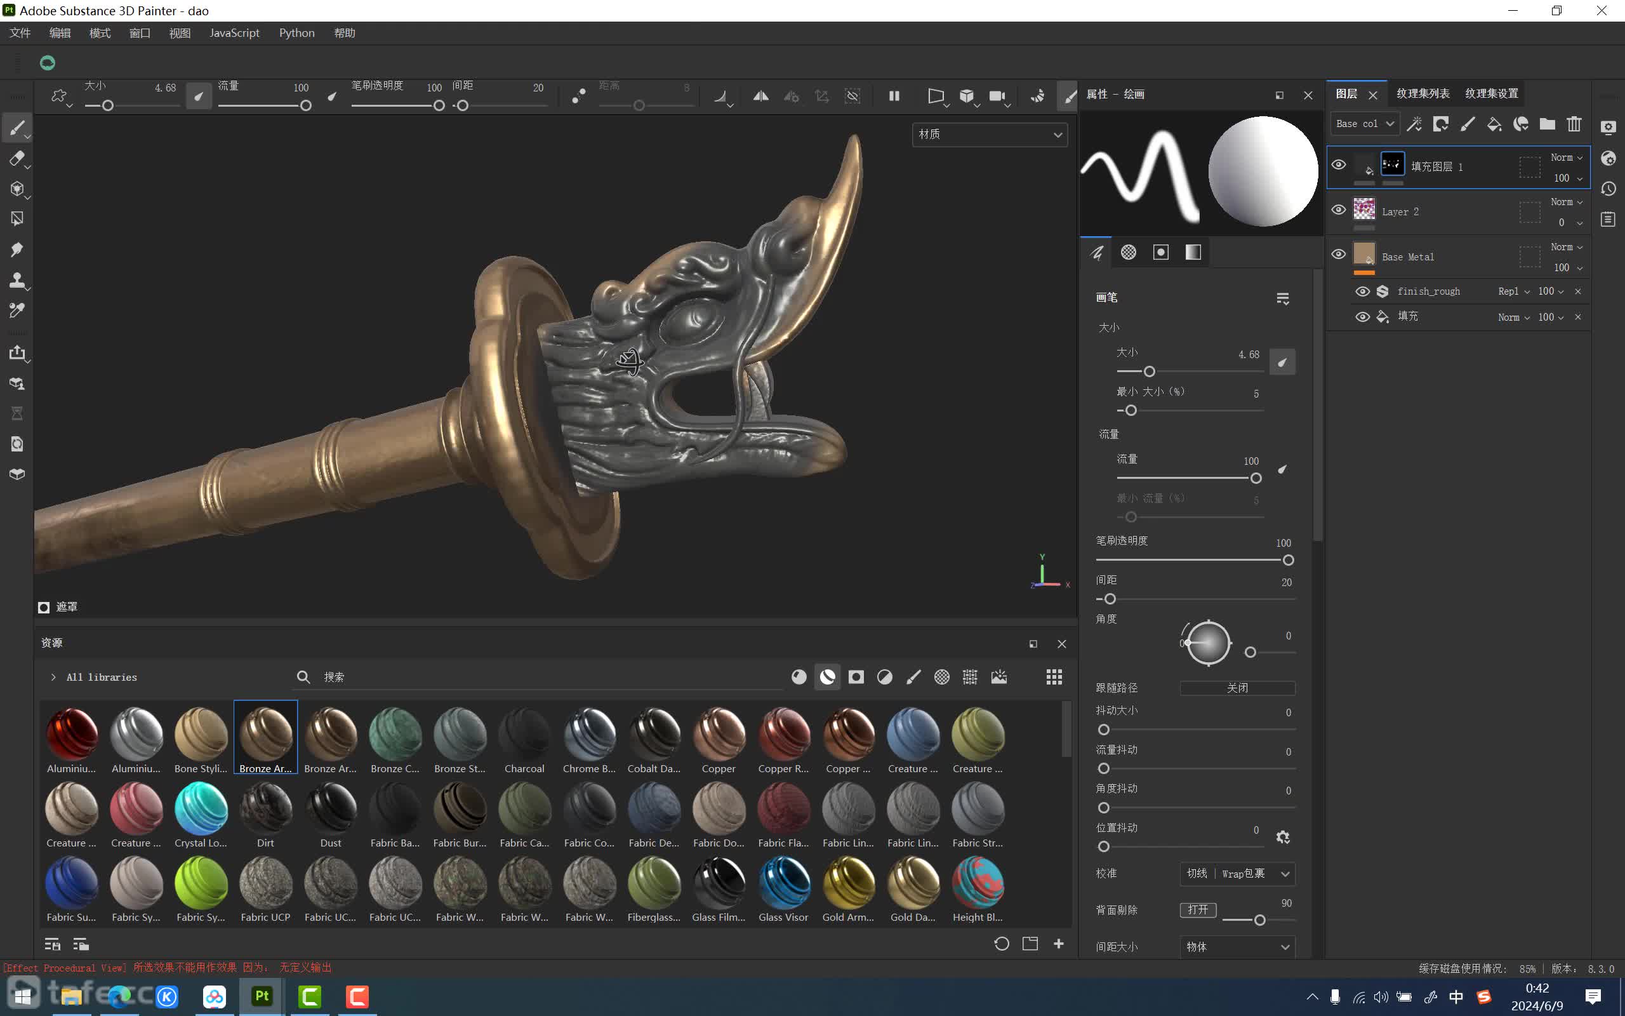Select the Gold Arm... material thumbnail
The width and height of the screenshot is (1625, 1016).
point(848,888)
